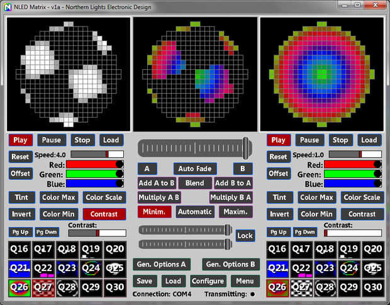Screen dimensions: 390x305
Task: Choose Q28 preset in left panel
Action: click(67, 288)
